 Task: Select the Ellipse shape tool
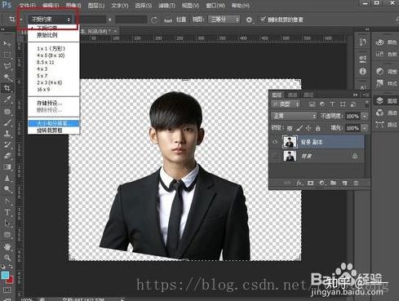pyautogui.click(x=7, y=234)
